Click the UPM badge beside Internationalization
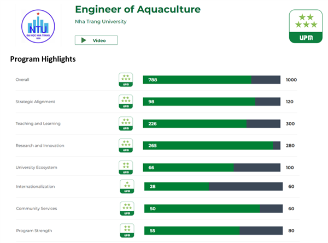 tap(127, 187)
